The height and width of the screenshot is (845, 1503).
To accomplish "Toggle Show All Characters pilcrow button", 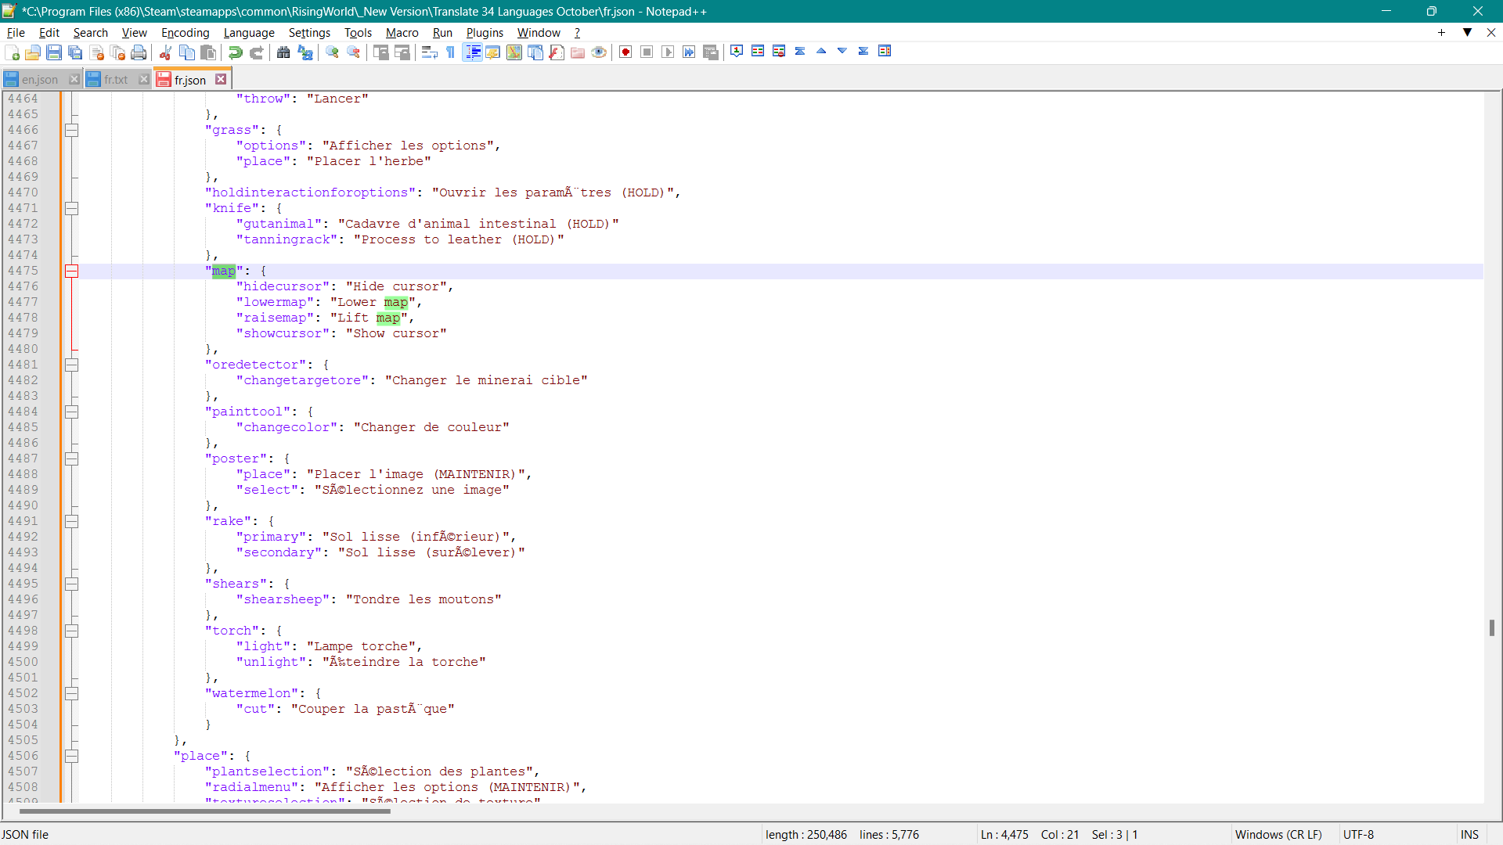I will (x=451, y=52).
